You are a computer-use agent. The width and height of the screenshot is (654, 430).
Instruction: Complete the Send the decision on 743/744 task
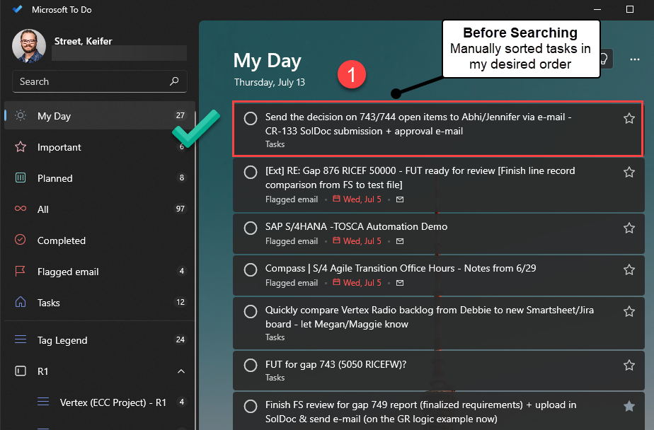251,118
